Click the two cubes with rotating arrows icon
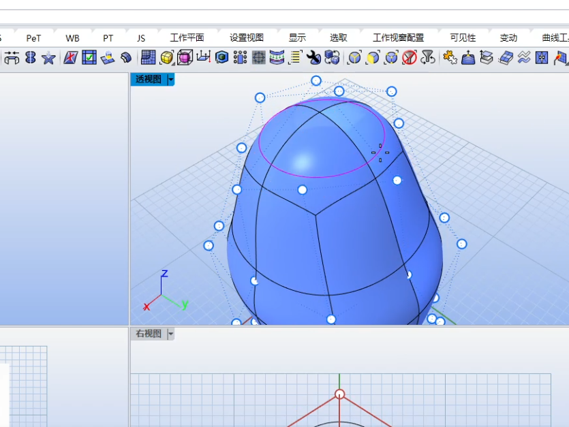 pos(332,58)
